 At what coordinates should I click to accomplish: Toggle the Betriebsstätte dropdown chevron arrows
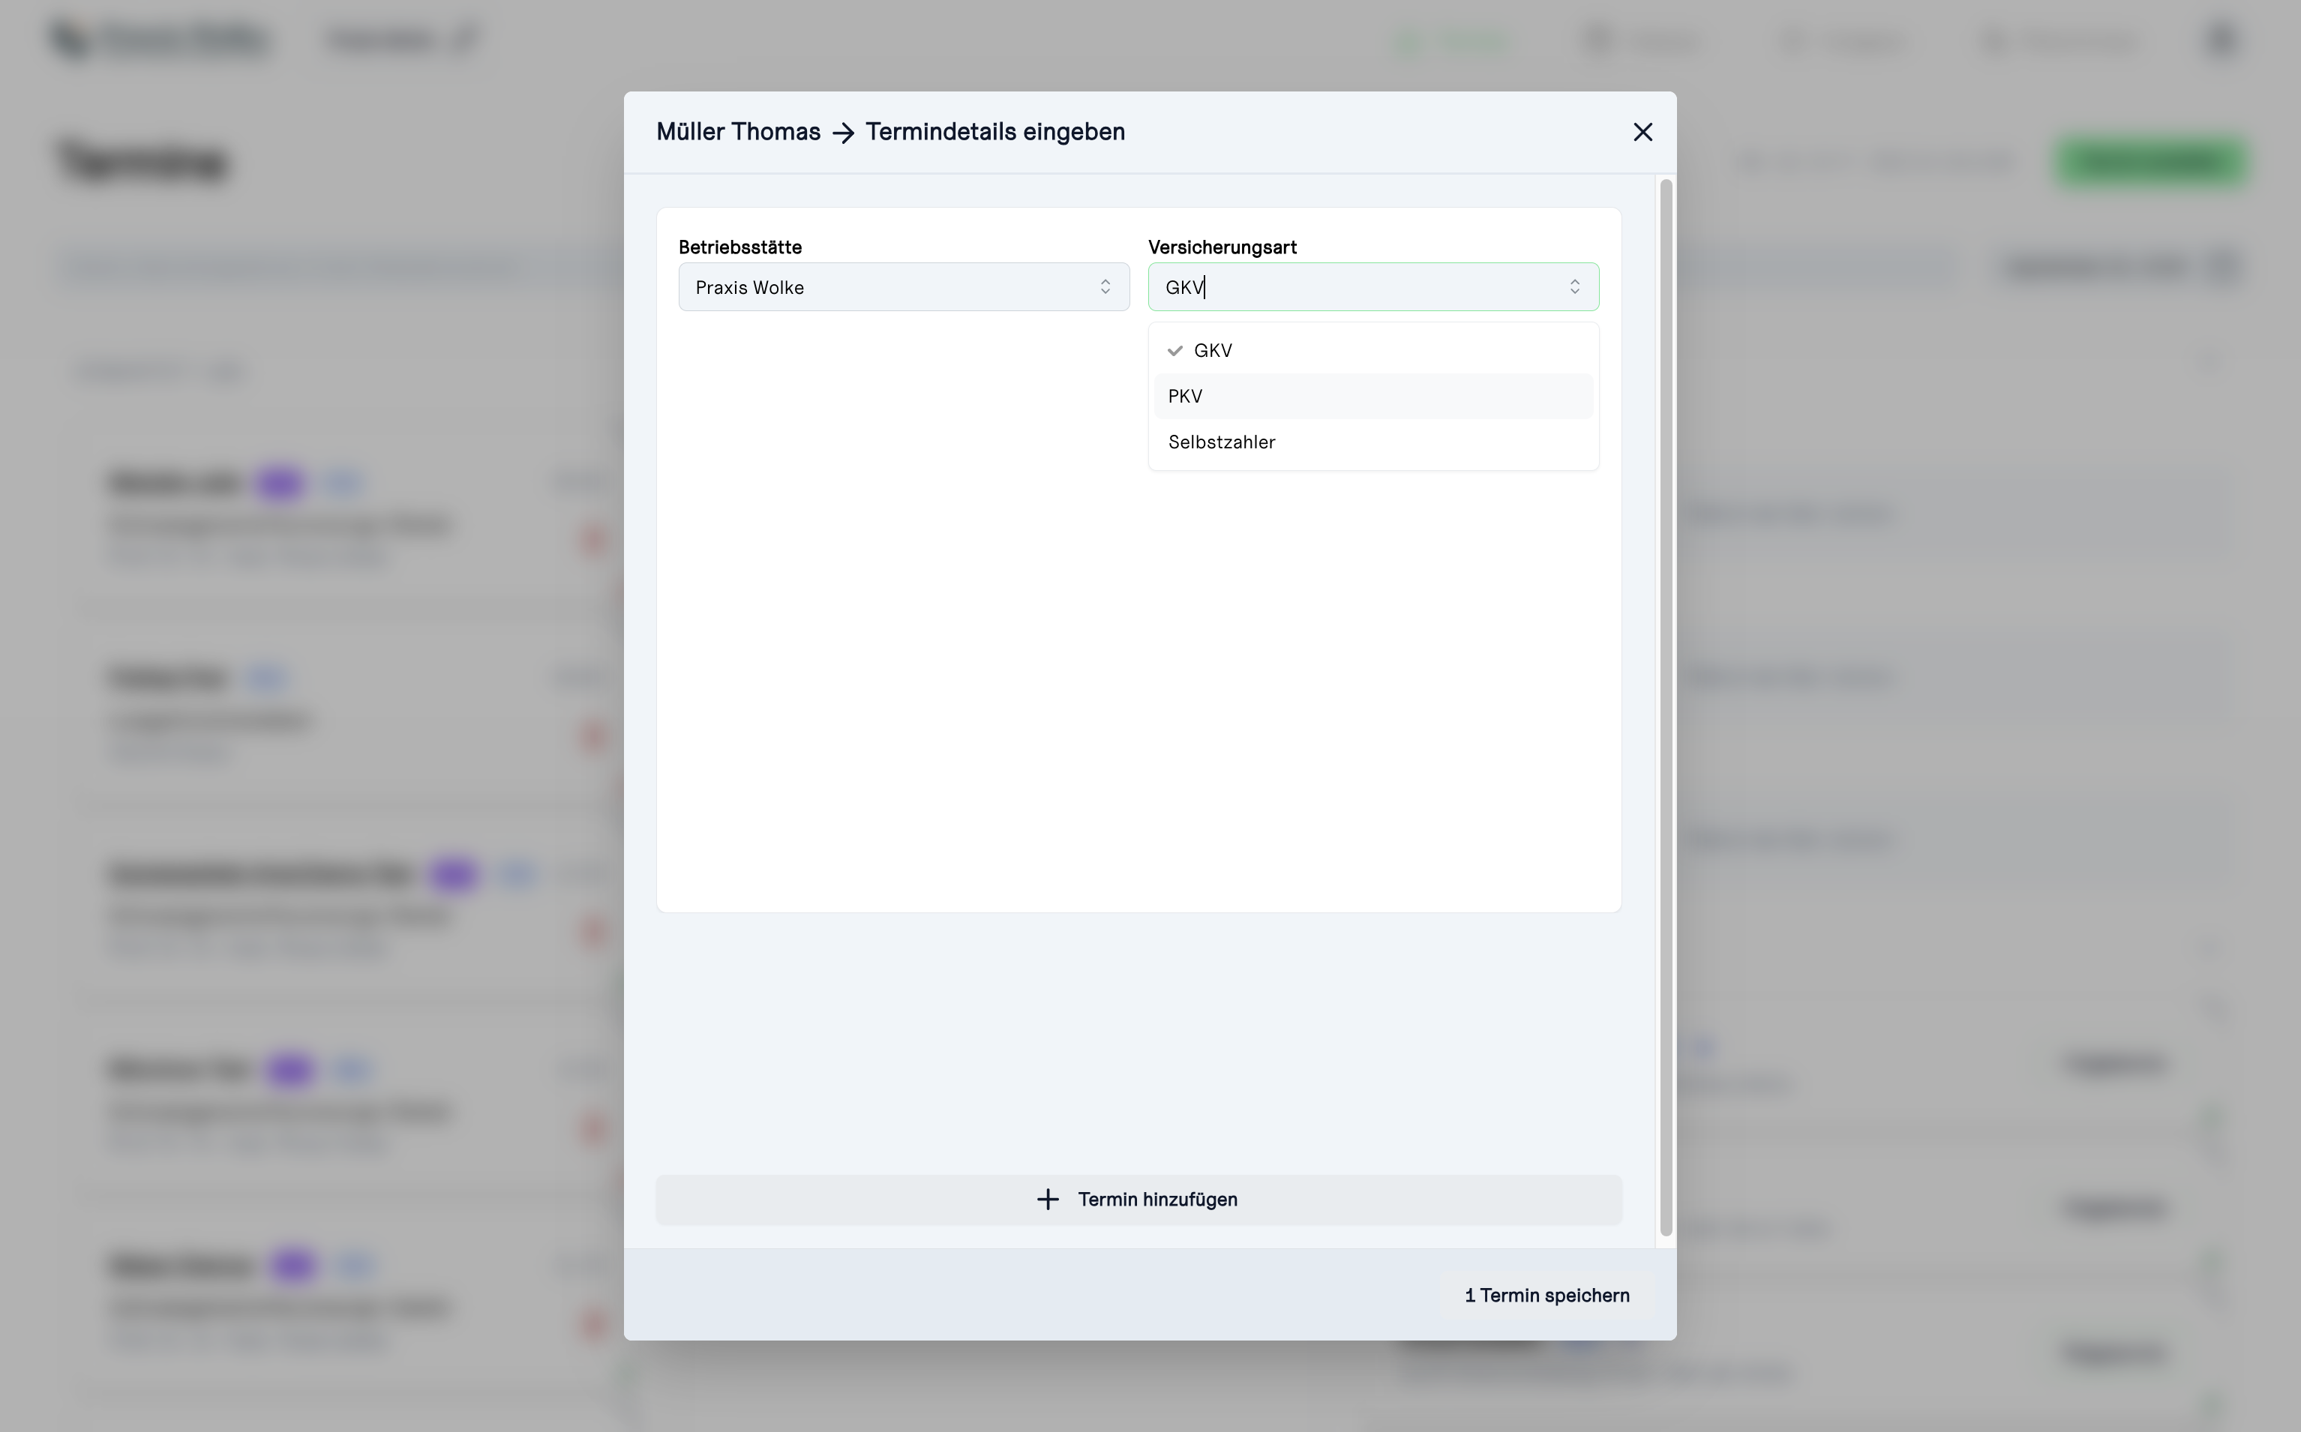pyautogui.click(x=1105, y=287)
